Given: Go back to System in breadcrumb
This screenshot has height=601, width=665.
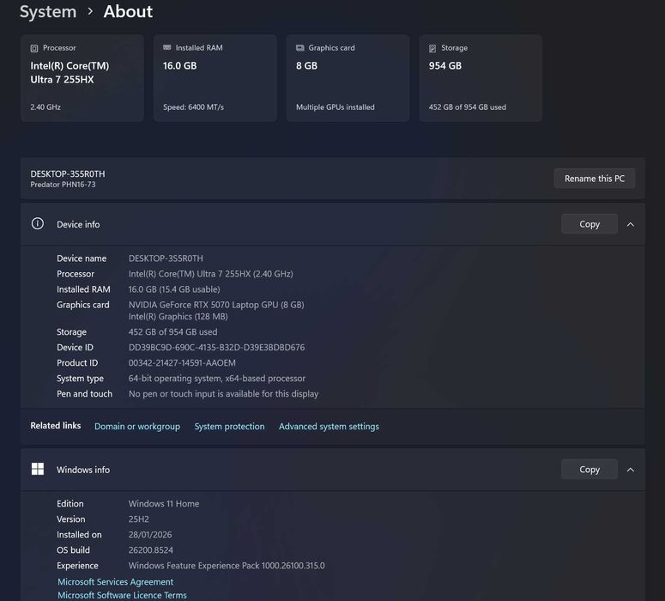Looking at the screenshot, I should click(48, 12).
